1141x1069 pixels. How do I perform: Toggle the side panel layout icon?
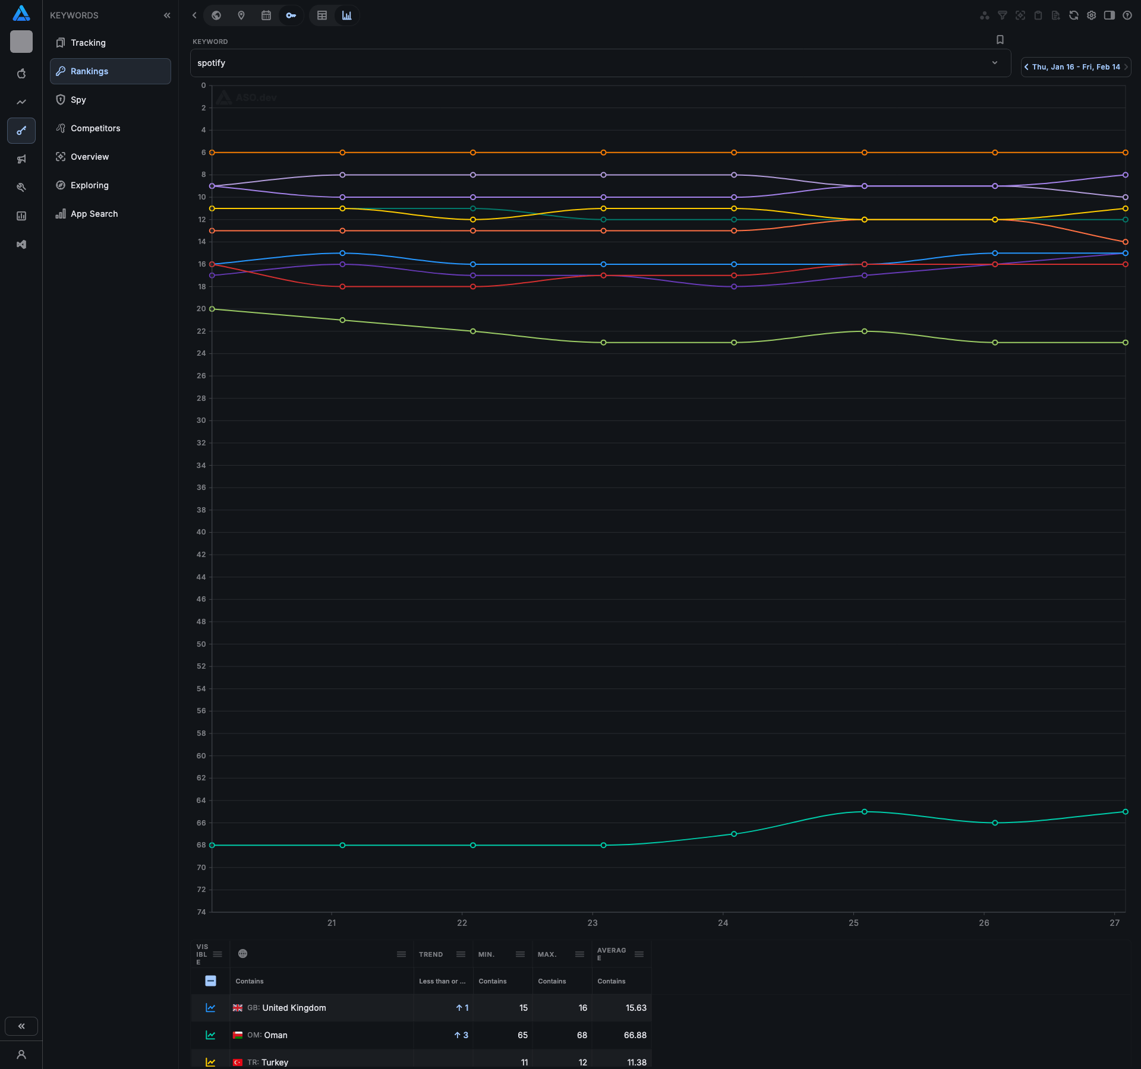[x=1110, y=15]
